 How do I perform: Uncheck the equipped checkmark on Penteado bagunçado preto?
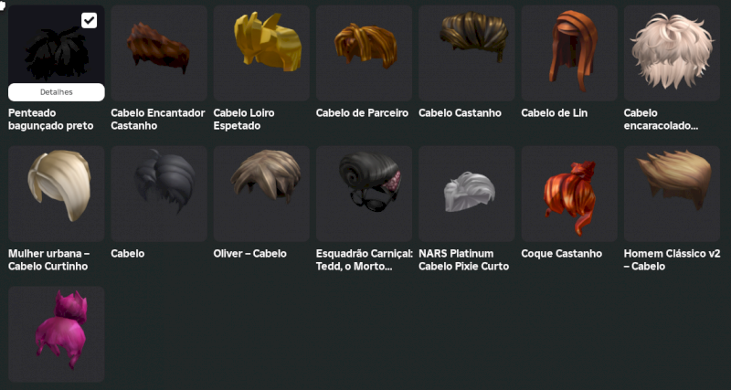pyautogui.click(x=89, y=20)
